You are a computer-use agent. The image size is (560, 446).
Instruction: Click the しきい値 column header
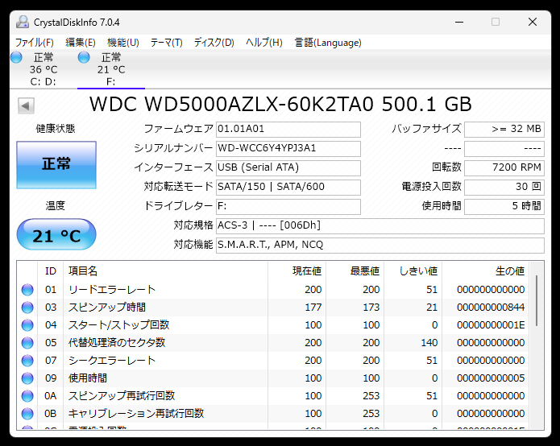tap(413, 271)
